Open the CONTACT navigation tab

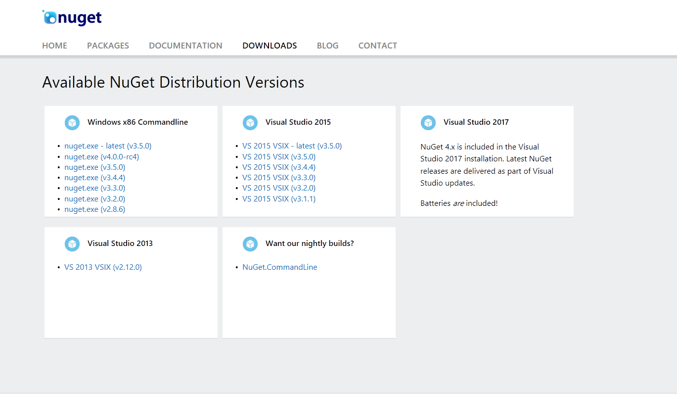tap(378, 46)
